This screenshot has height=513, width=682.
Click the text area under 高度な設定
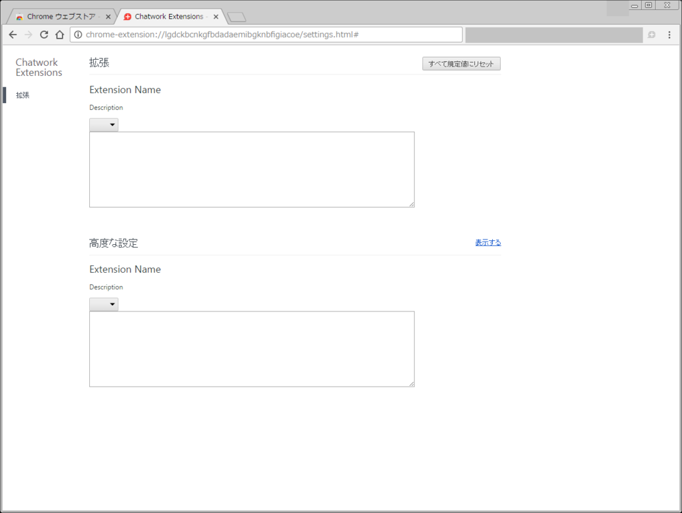252,349
